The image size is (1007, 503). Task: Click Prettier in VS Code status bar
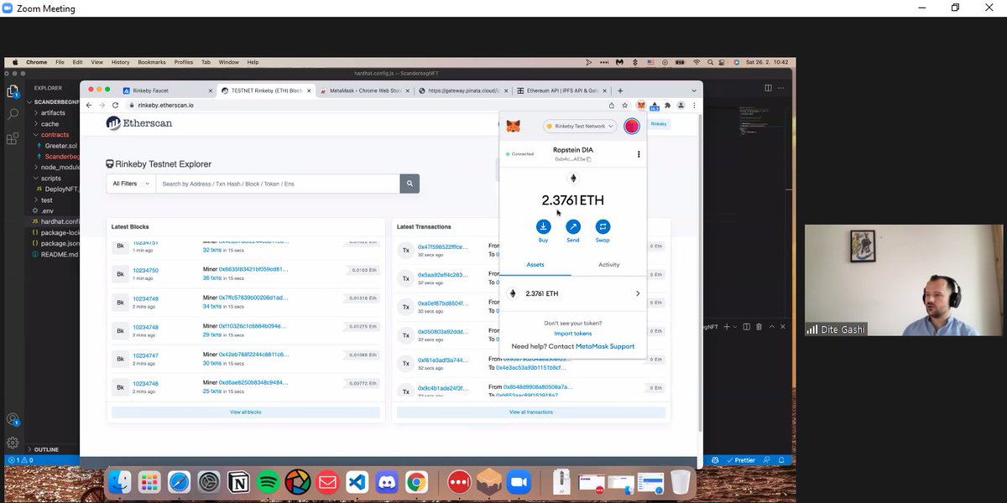click(x=742, y=460)
